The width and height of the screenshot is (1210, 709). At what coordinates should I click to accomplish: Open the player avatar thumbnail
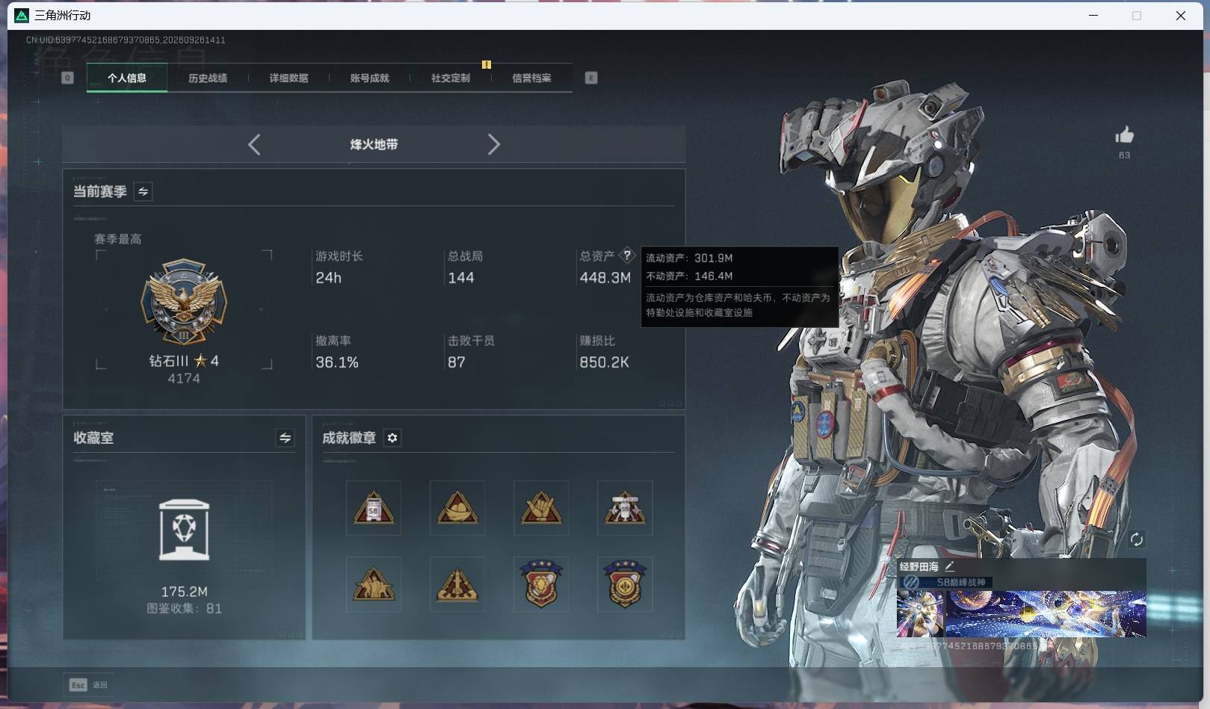[920, 614]
